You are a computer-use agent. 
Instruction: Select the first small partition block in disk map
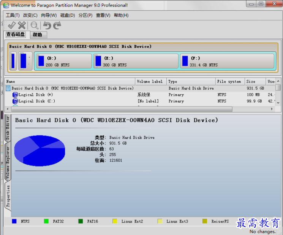13,61
